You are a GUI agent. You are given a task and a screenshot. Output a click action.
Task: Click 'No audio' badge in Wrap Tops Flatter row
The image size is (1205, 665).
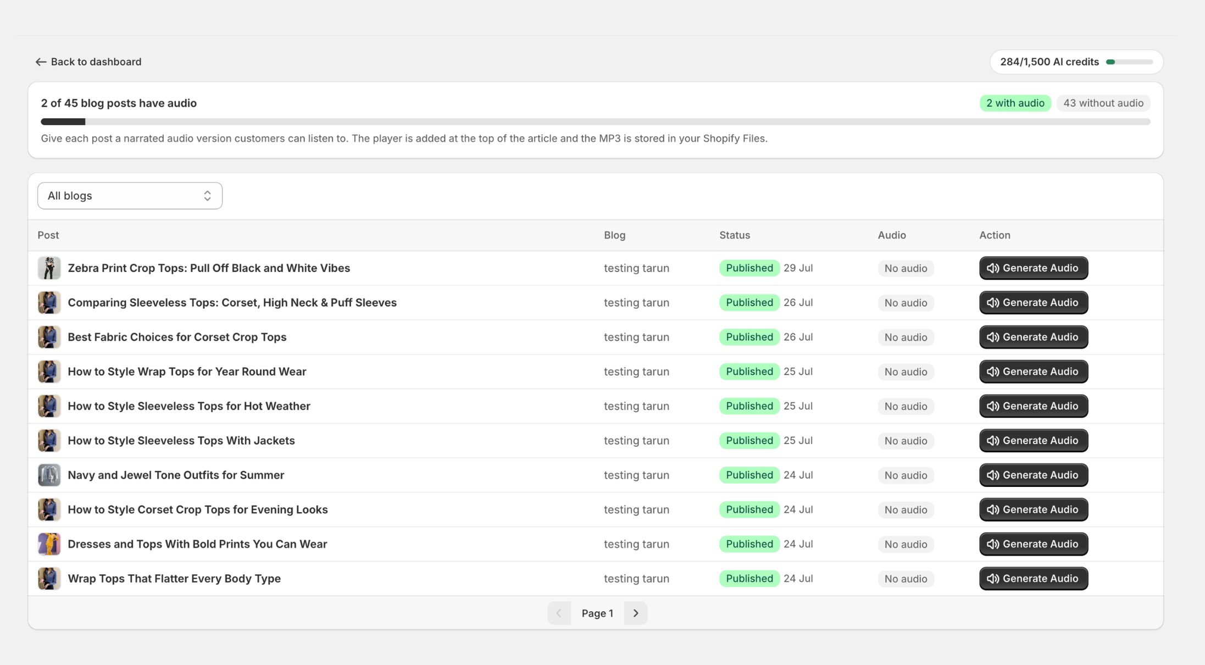906,579
